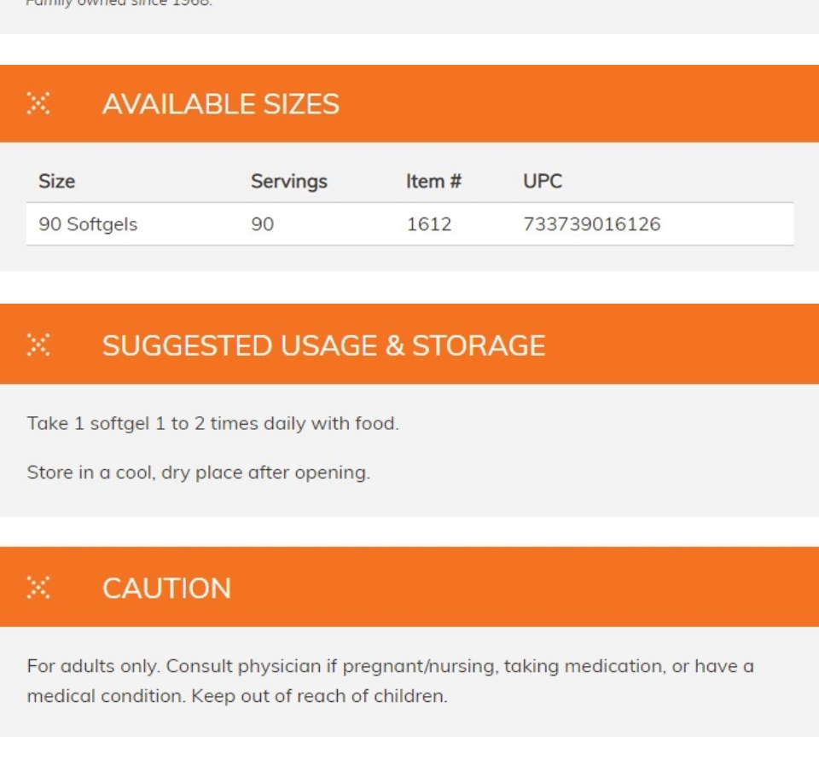
Task: Click the UPC number 733739016126
Action: pos(592,224)
